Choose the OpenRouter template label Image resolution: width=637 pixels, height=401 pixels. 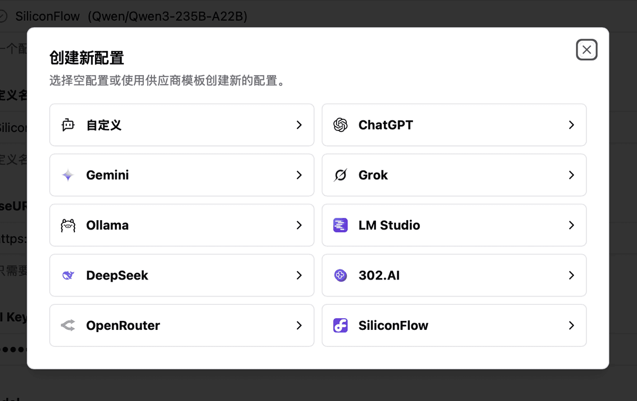pos(123,326)
